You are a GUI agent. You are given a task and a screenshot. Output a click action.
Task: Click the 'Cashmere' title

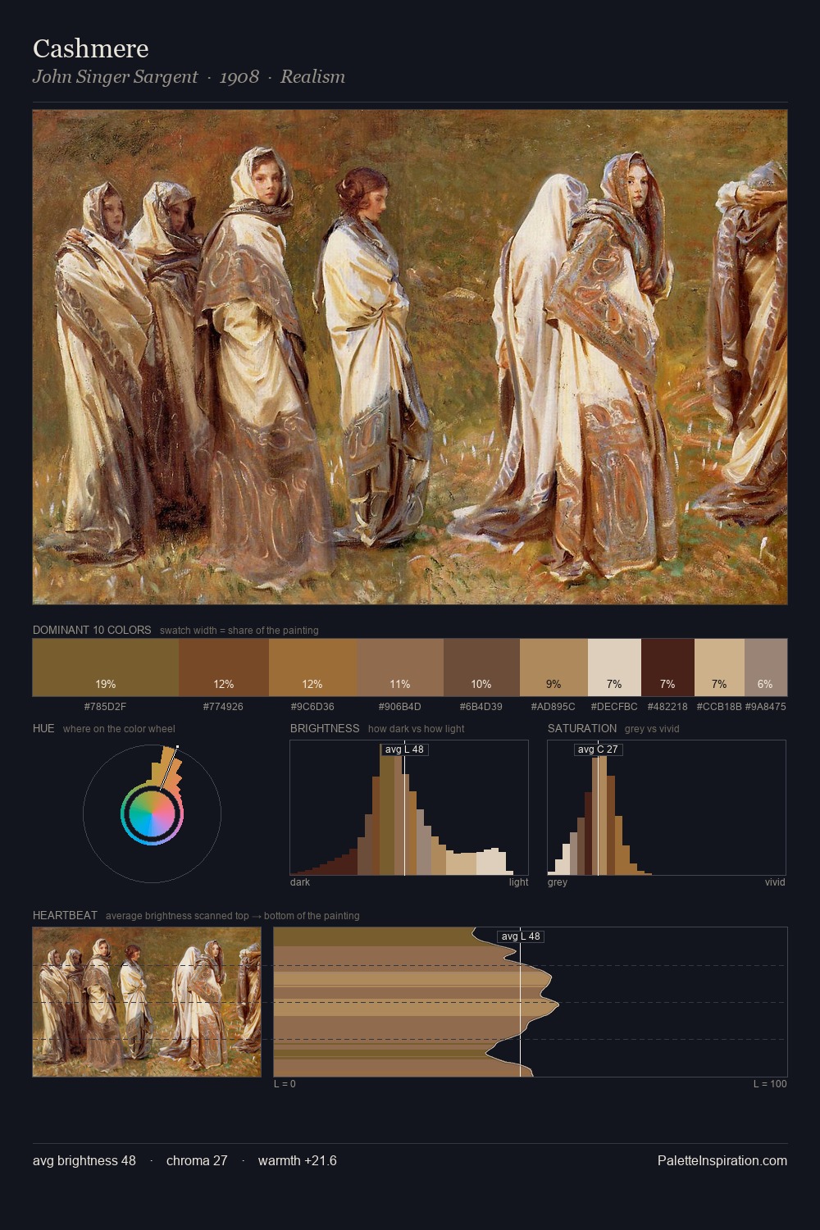(91, 48)
